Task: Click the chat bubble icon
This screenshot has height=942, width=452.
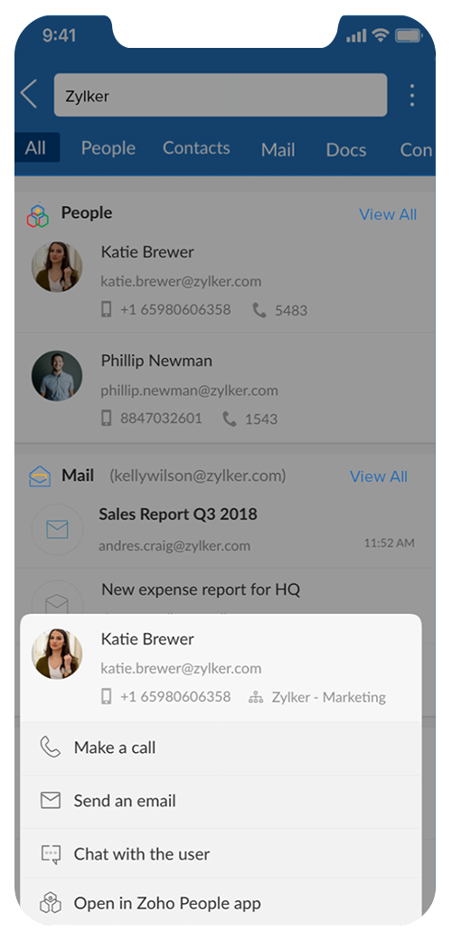Action: 52,854
